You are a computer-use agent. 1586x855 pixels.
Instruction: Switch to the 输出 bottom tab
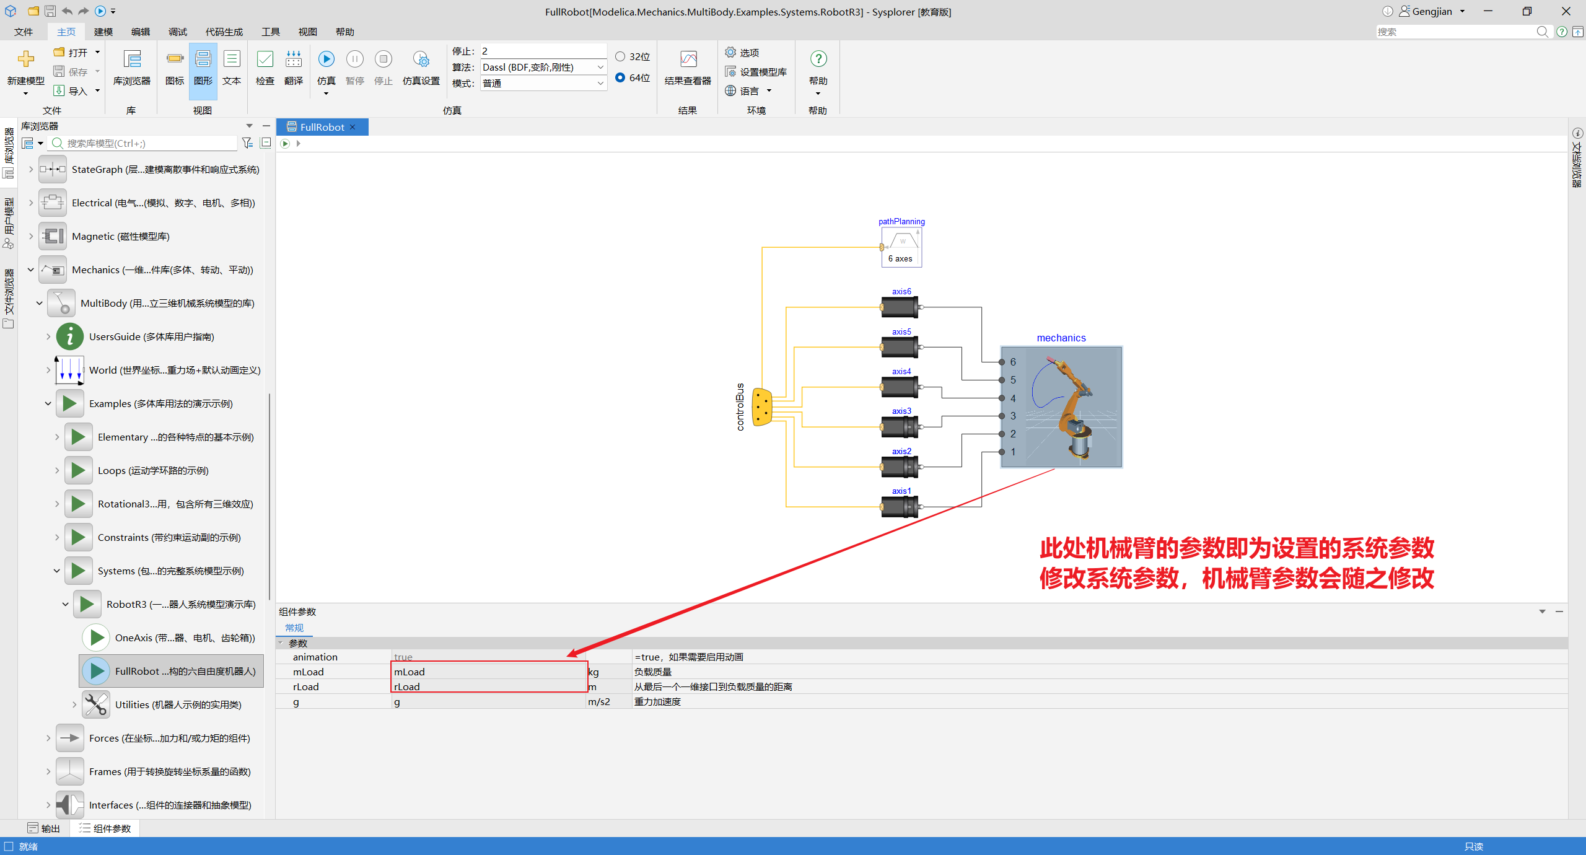pos(44,828)
